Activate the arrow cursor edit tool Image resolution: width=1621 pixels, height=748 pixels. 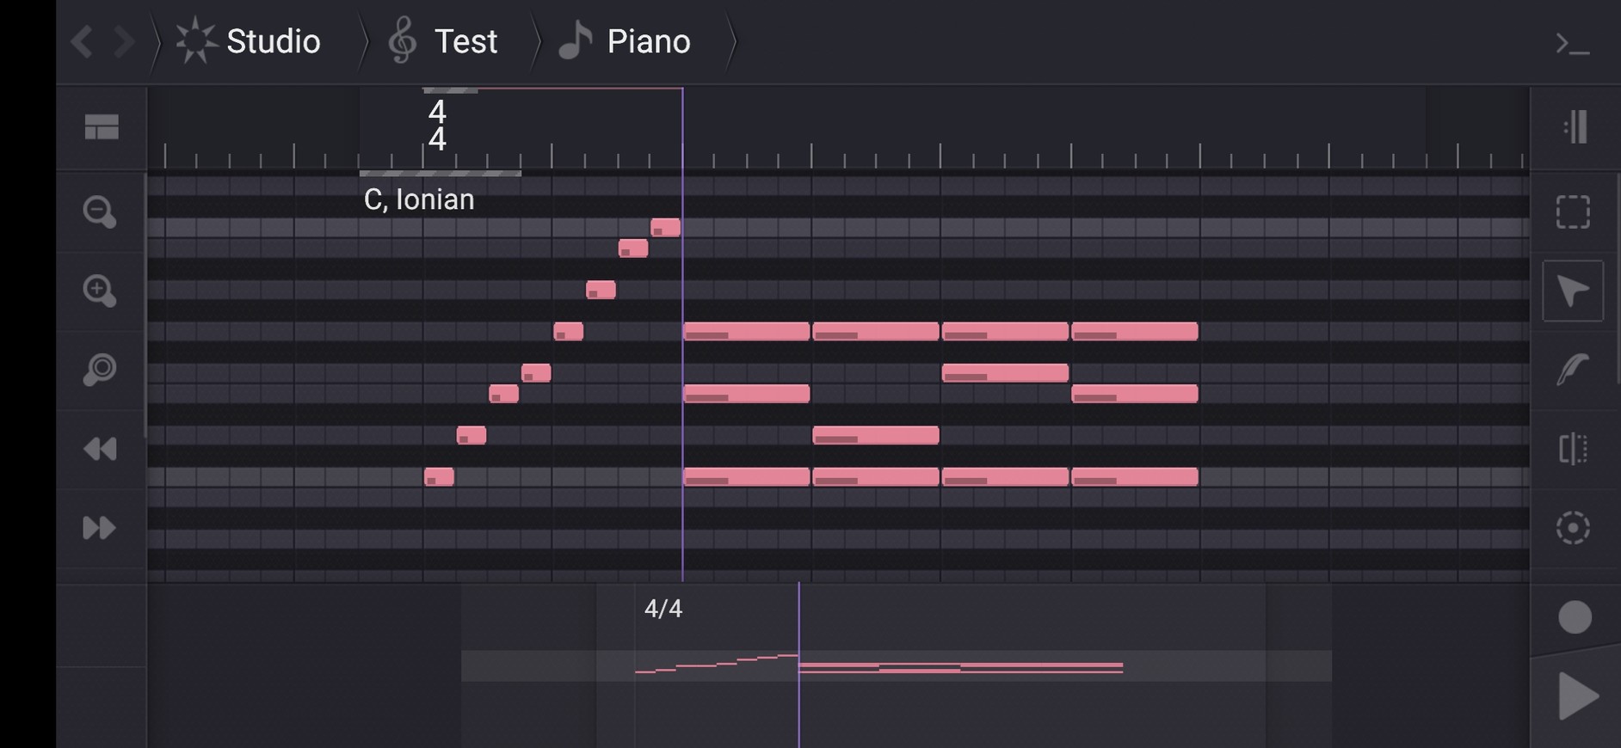click(x=1573, y=291)
